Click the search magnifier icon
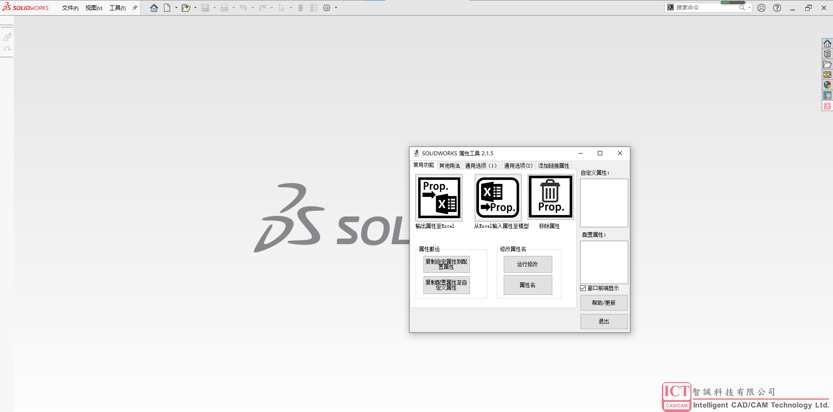Image resolution: width=833 pixels, height=412 pixels. pyautogui.click(x=742, y=7)
